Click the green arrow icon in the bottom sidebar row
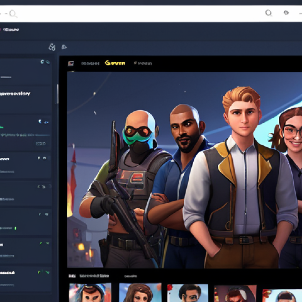 point(47,272)
